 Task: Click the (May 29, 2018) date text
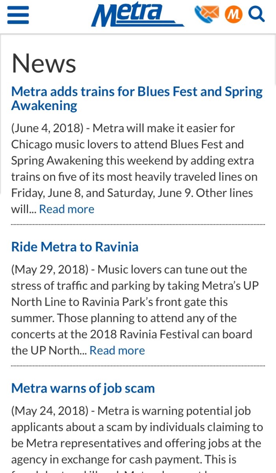pos(50,269)
